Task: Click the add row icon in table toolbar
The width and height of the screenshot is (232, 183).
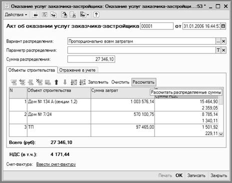Action: pos(13,82)
